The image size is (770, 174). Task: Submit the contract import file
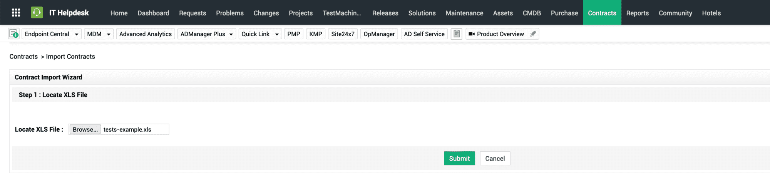[459, 158]
